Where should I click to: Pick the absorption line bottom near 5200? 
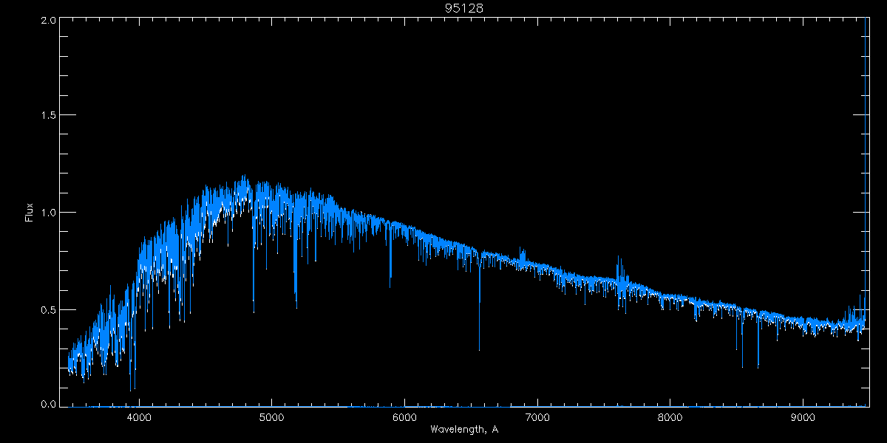point(296,306)
